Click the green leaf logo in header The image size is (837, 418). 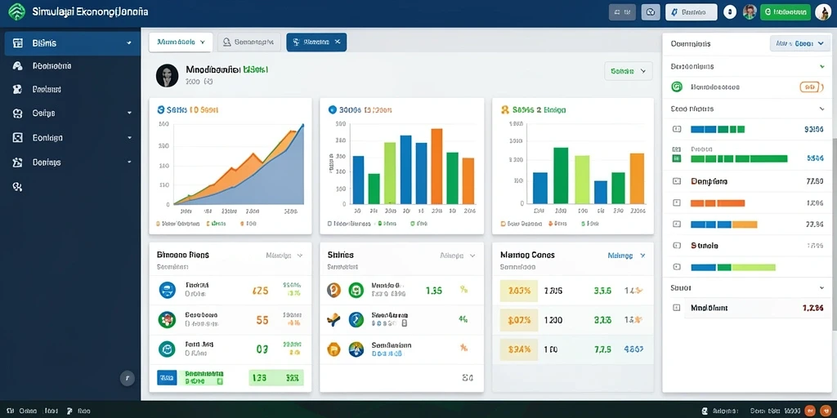18,11
